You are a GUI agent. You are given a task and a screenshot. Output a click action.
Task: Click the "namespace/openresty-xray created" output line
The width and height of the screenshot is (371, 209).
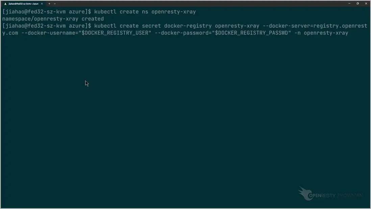click(x=53, y=19)
